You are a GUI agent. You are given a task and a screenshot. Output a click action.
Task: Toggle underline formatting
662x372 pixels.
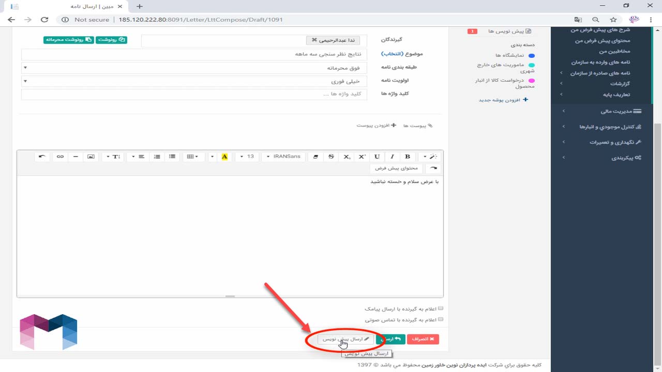(x=377, y=157)
